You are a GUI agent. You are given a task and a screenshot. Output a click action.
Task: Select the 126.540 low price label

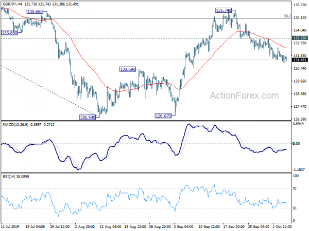pyautogui.click(x=88, y=118)
